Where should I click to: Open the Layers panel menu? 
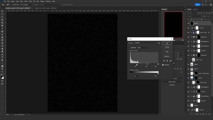212,9
